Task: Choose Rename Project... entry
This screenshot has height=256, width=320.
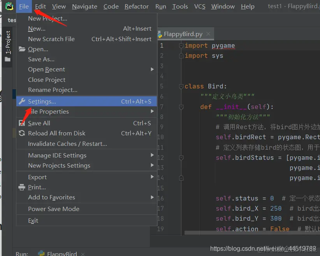Action: 86,90
